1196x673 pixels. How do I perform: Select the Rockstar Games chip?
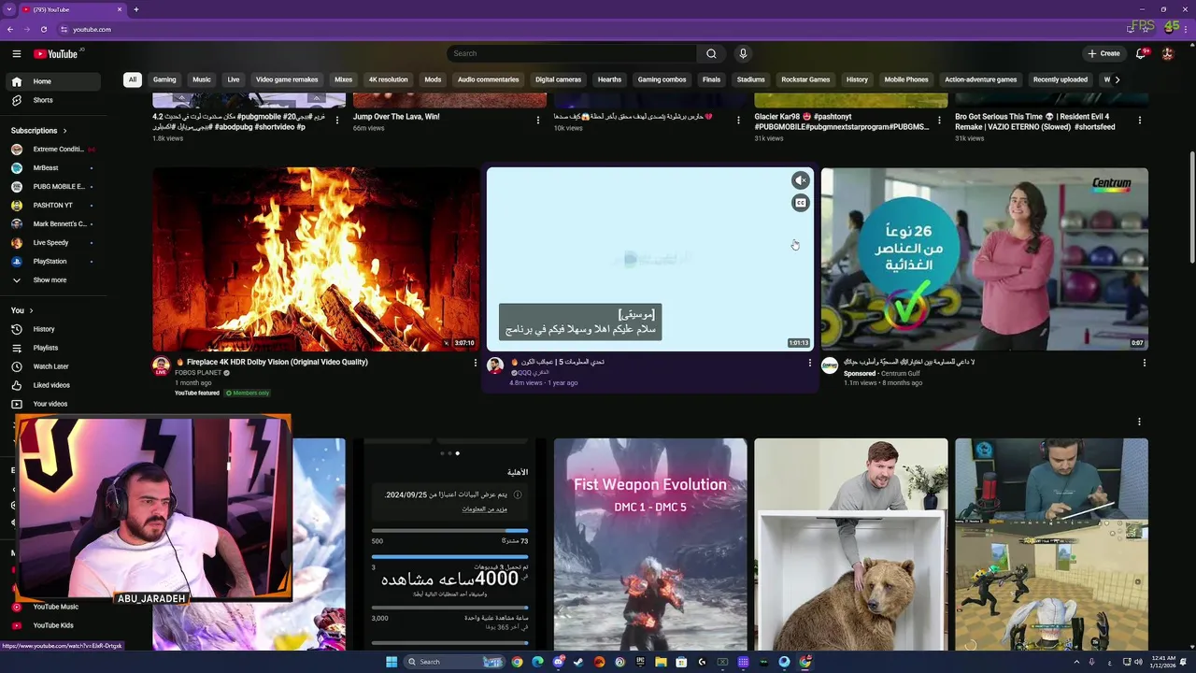[x=805, y=79]
